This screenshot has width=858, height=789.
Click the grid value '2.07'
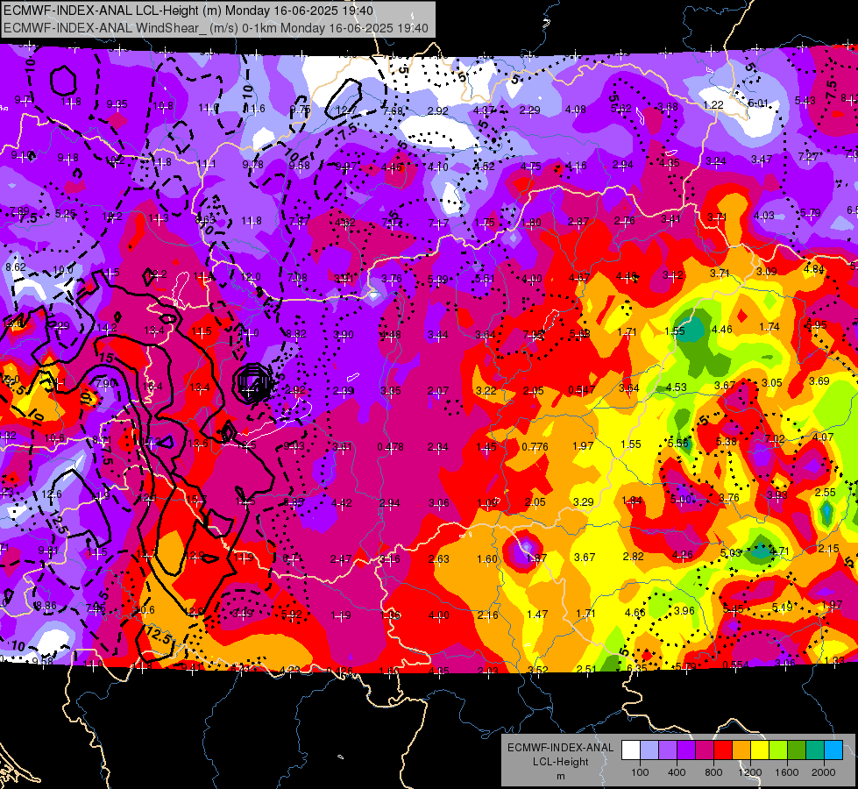438,391
